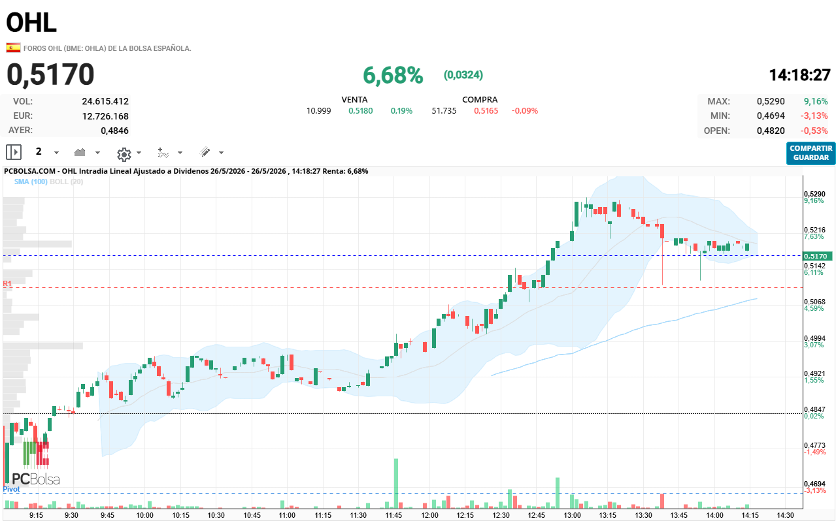The width and height of the screenshot is (836, 521).
Task: Click the VENTA quantity 10.999
Action: pos(319,111)
